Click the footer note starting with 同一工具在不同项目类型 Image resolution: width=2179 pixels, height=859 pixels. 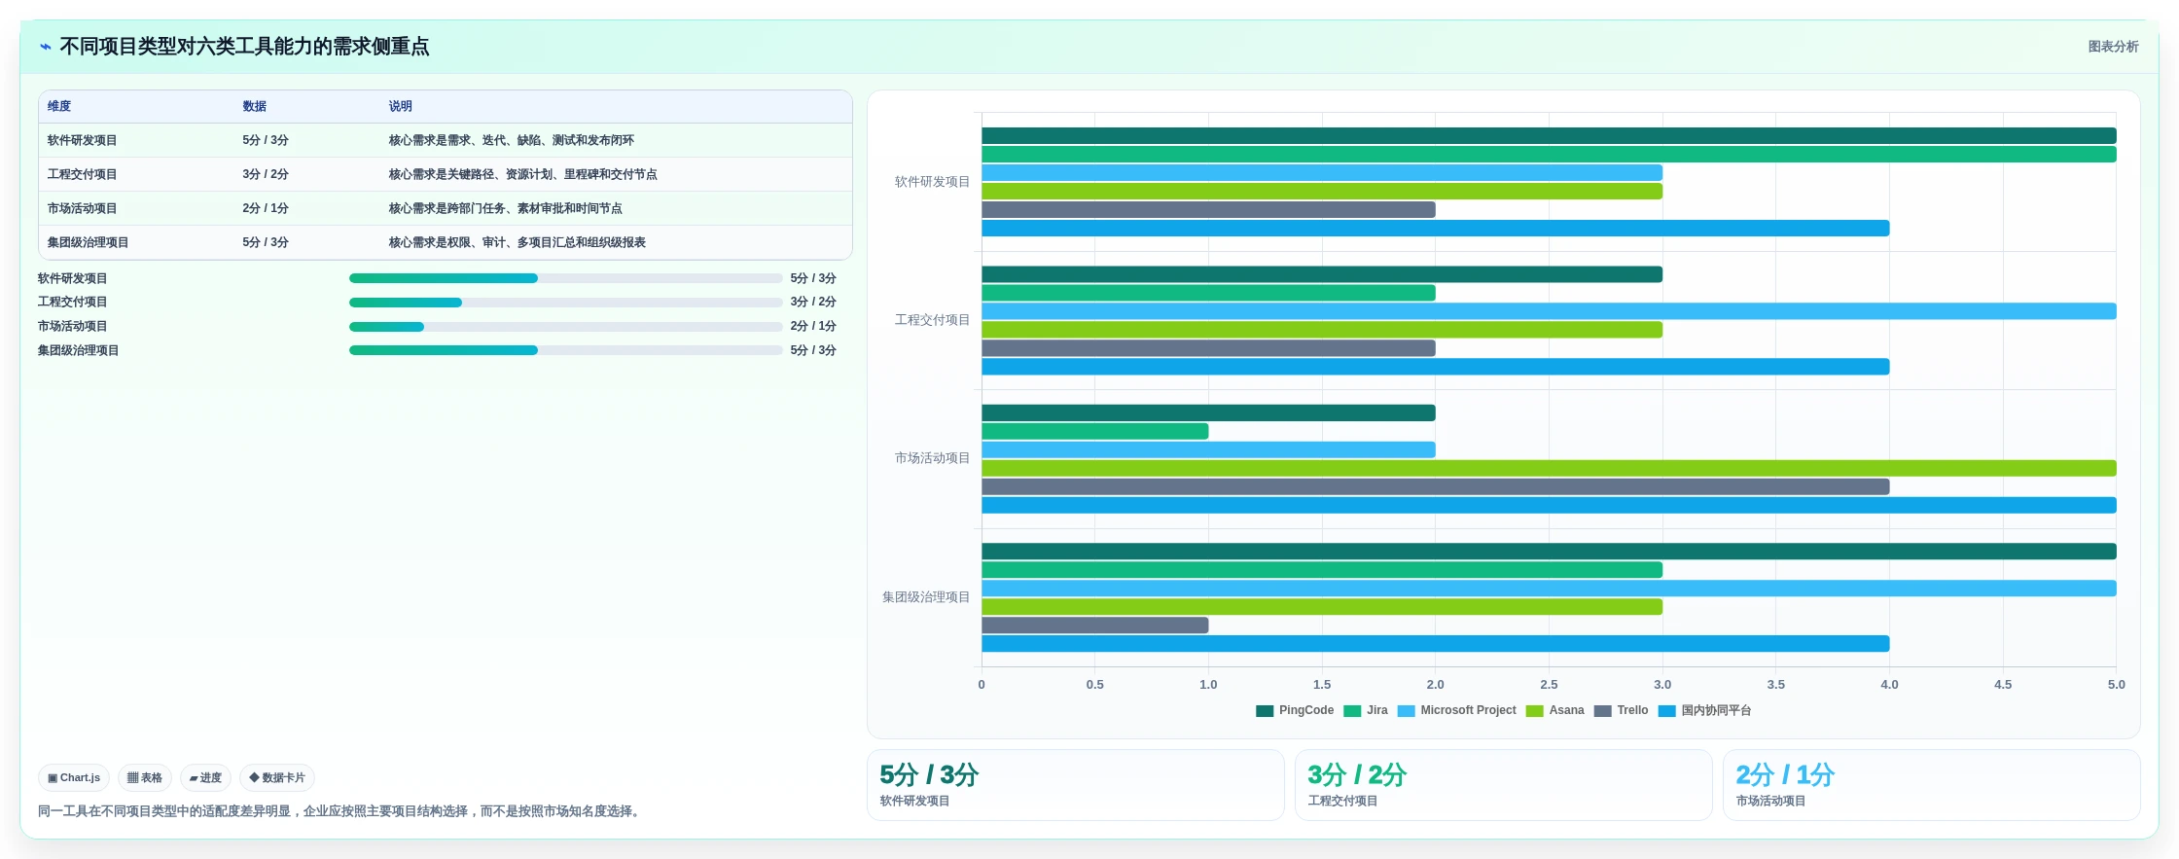pos(340,811)
